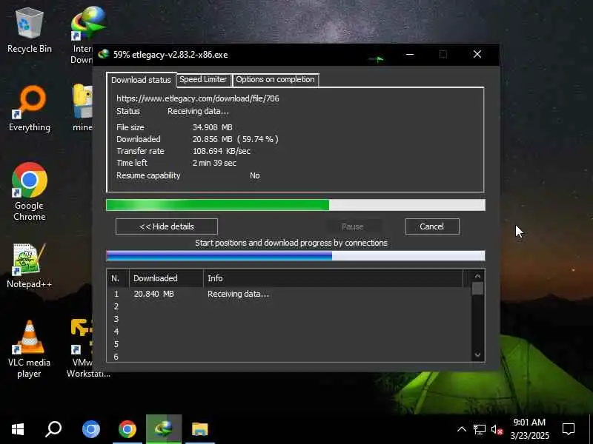
Task: Open taskbar search magnifier
Action: coord(53,429)
